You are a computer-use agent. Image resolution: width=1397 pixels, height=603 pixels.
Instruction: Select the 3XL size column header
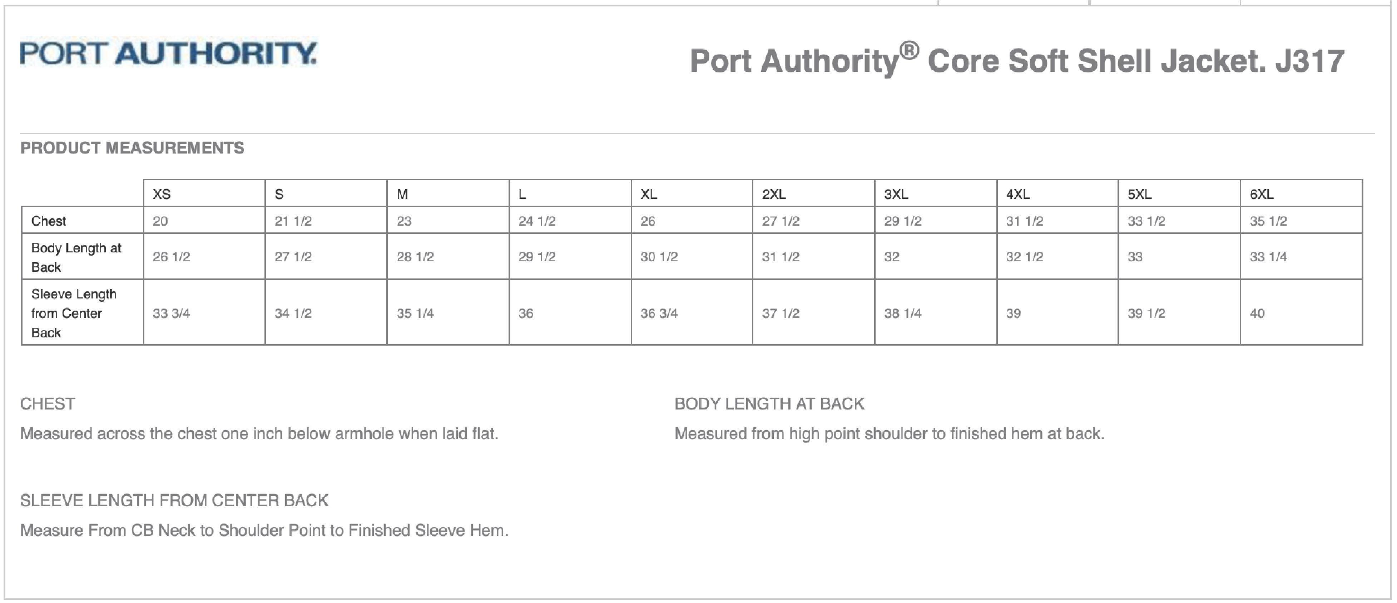tap(896, 194)
